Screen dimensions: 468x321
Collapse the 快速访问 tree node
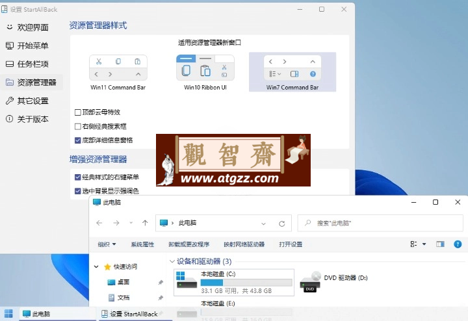(x=96, y=266)
